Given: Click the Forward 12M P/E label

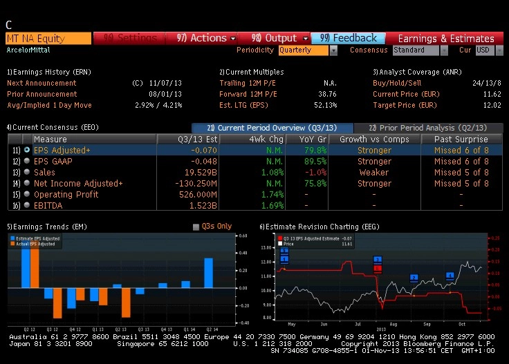Looking at the screenshot, I should (x=248, y=94).
